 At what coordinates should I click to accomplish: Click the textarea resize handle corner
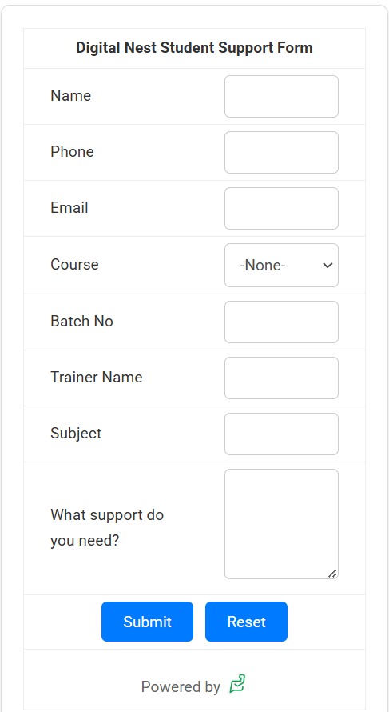(332, 574)
